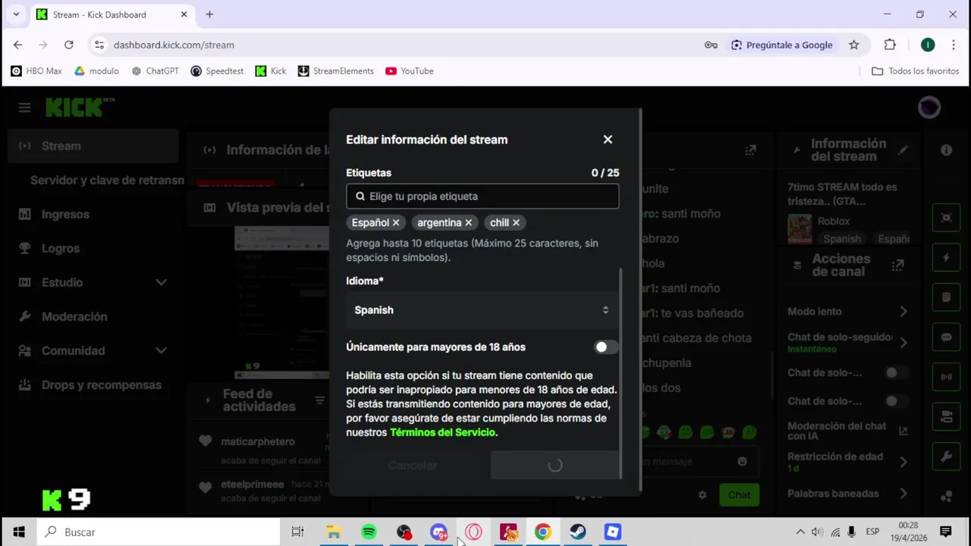
Task: Toggle the first Chat de solo-... switch
Action: pos(896,373)
